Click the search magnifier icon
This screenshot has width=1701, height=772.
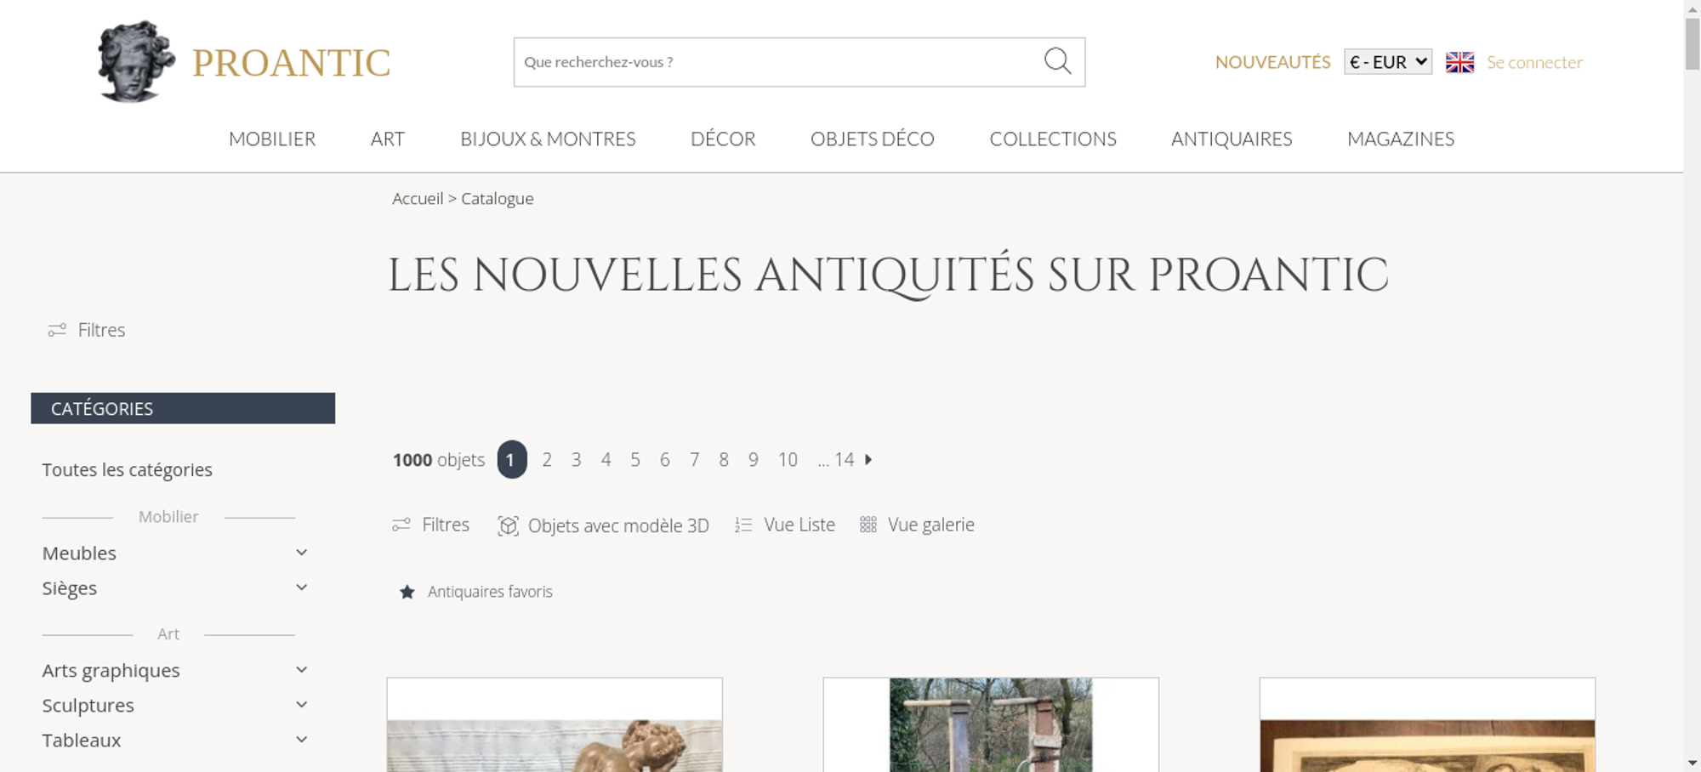coord(1057,61)
